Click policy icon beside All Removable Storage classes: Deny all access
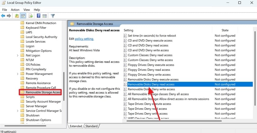The image size is (257, 133). pos(125,94)
